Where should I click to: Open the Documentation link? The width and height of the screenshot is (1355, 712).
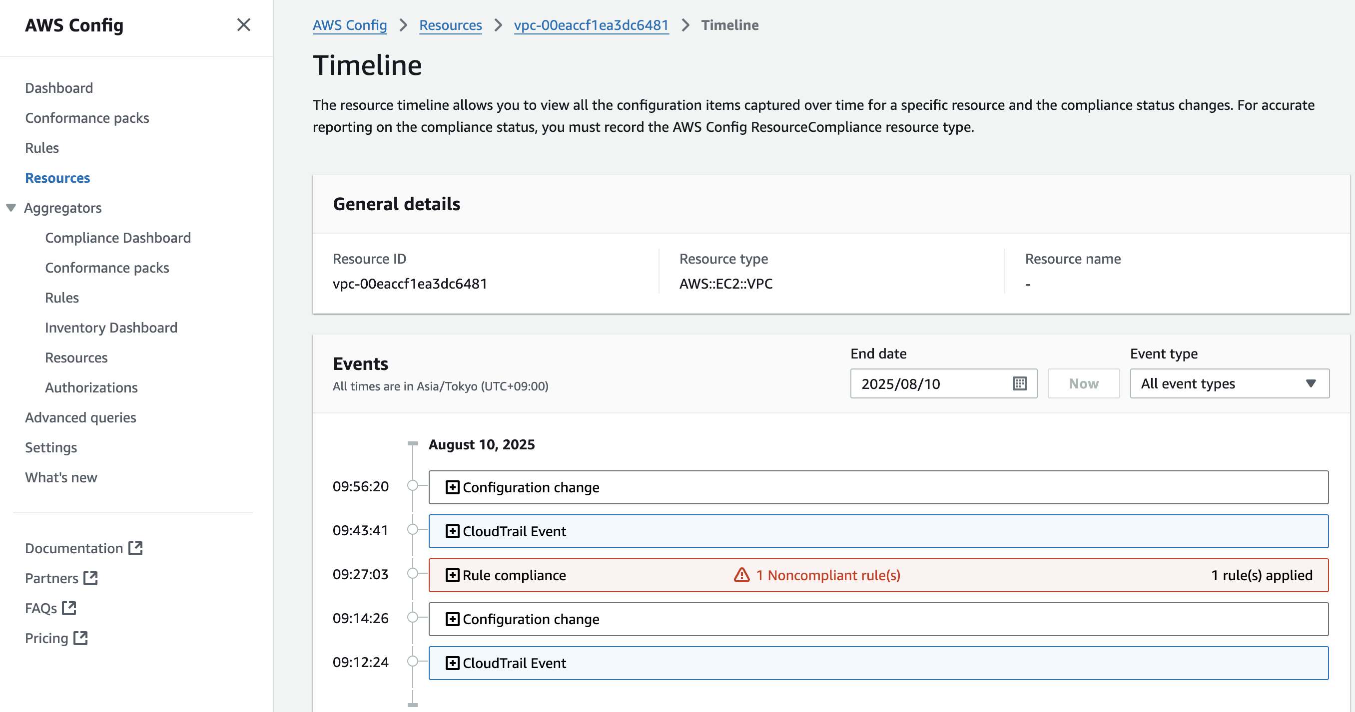[74, 548]
